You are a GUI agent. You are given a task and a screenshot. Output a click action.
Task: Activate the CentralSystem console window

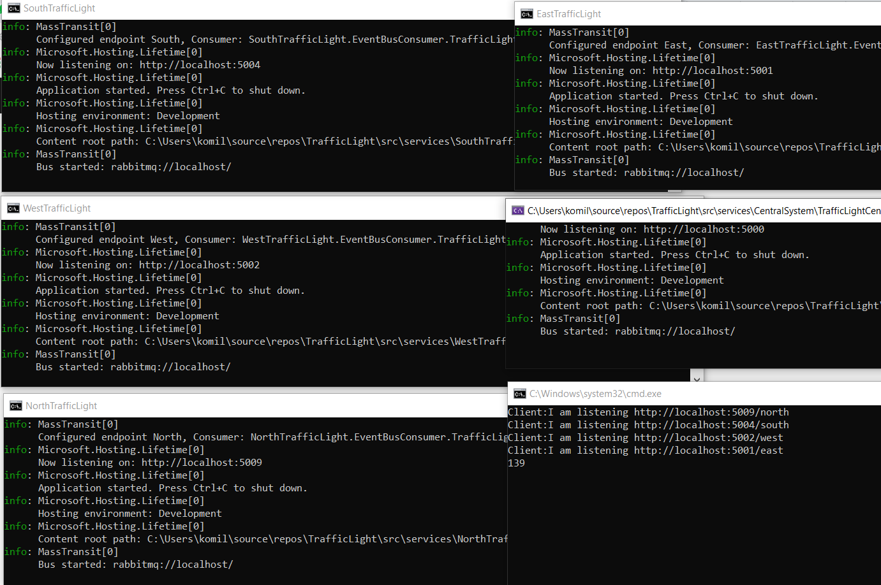pos(702,210)
